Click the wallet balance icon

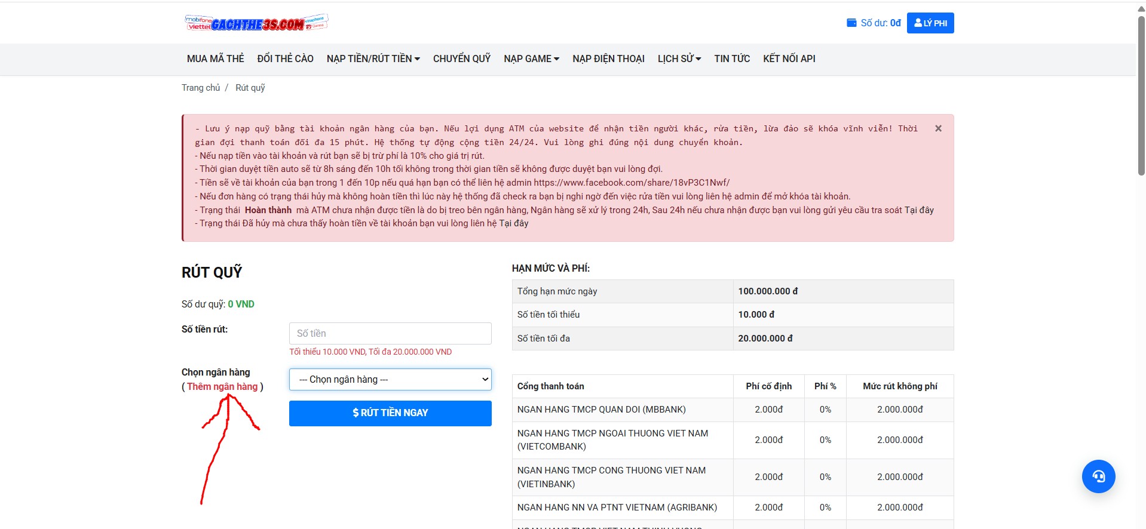851,23
